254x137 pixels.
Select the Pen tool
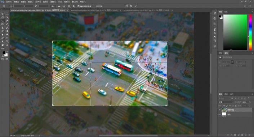[3, 38]
